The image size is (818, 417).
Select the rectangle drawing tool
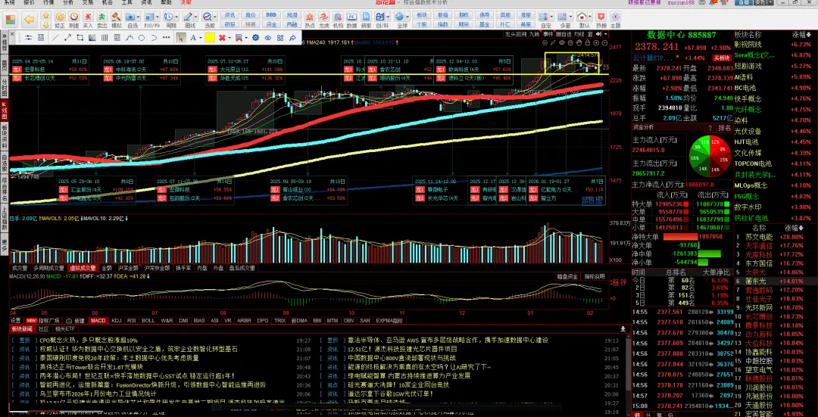coord(80,38)
